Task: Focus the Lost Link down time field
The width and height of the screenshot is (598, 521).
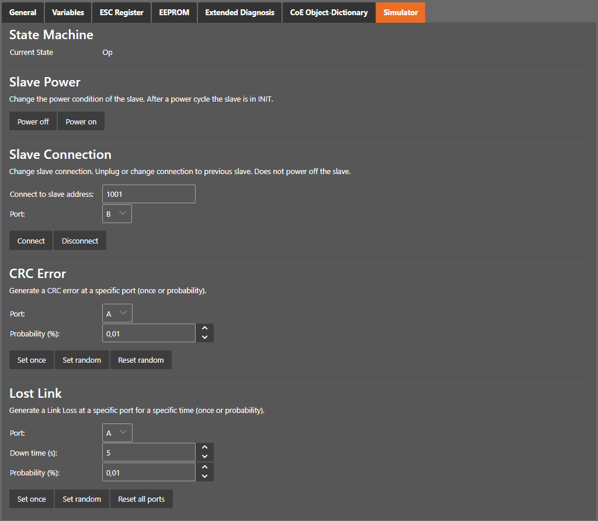Action: [x=148, y=452]
